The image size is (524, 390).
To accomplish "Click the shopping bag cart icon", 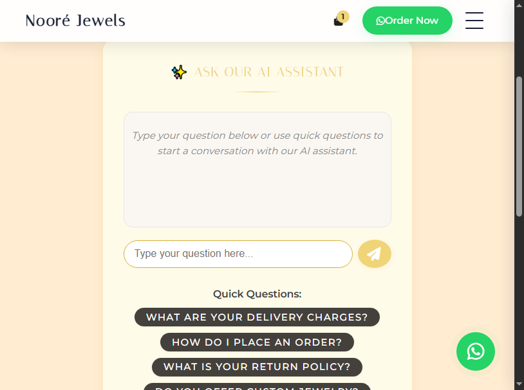I will [337, 21].
